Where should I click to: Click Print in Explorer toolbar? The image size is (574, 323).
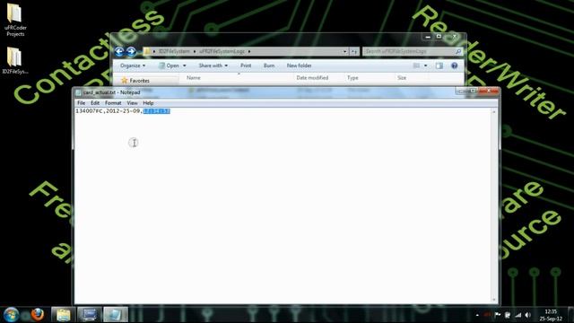(x=246, y=65)
